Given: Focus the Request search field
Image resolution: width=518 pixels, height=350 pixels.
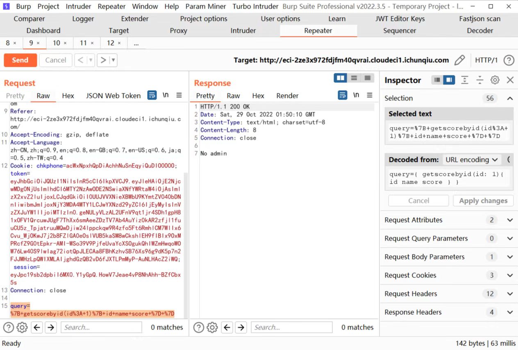Looking at the screenshot, I should (101, 327).
